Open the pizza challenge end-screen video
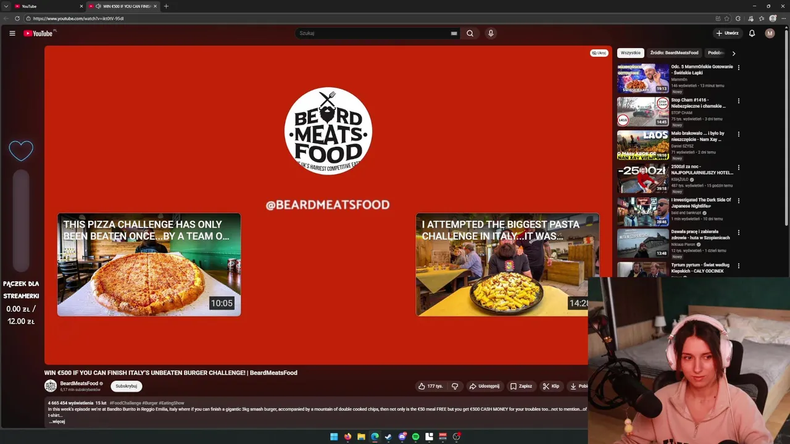Viewport: 790px width, 444px height. pos(149,265)
